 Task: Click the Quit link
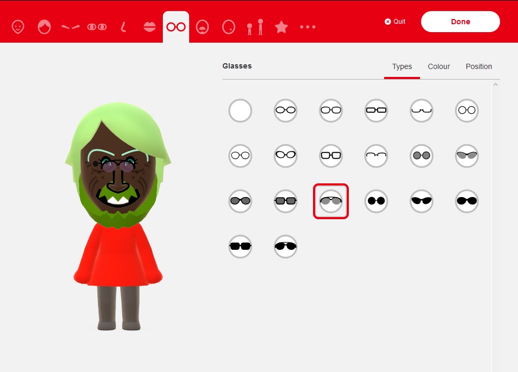click(395, 22)
